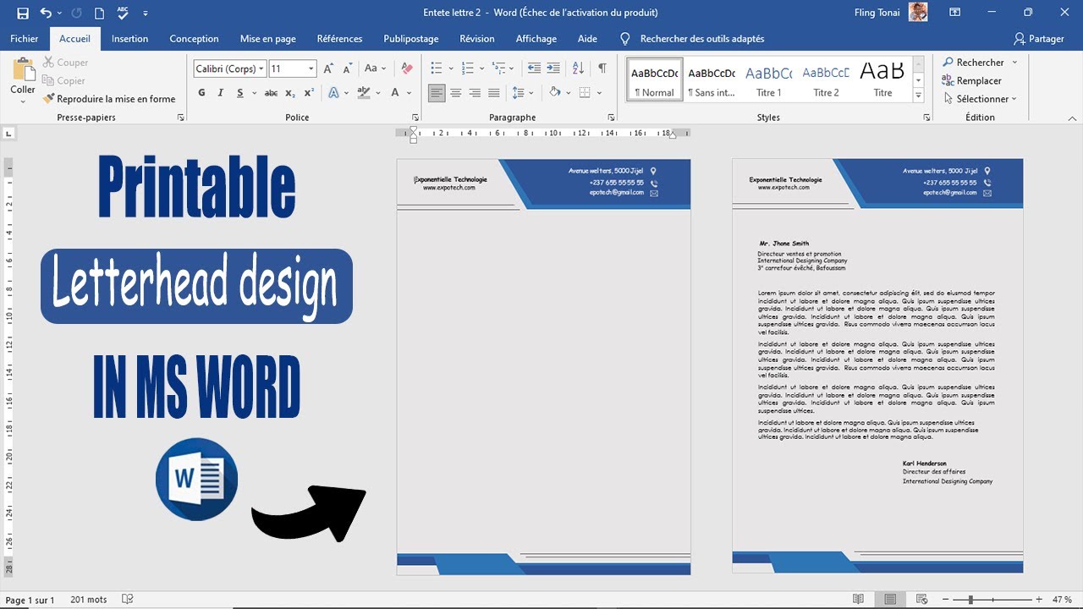Click Reproduire la mise en forme painter

[x=109, y=99]
